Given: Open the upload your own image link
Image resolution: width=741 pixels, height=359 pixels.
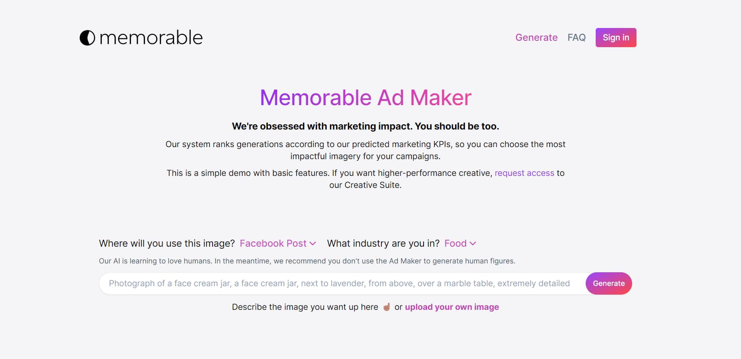Looking at the screenshot, I should pyautogui.click(x=452, y=307).
